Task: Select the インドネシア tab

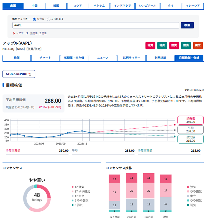Action: tap(122, 6)
